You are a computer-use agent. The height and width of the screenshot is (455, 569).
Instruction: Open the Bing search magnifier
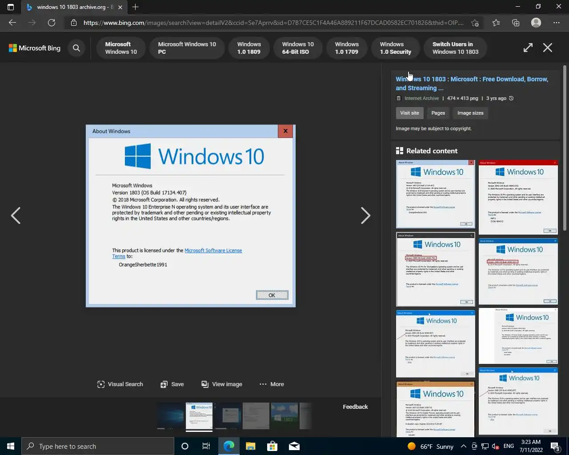(x=76, y=48)
